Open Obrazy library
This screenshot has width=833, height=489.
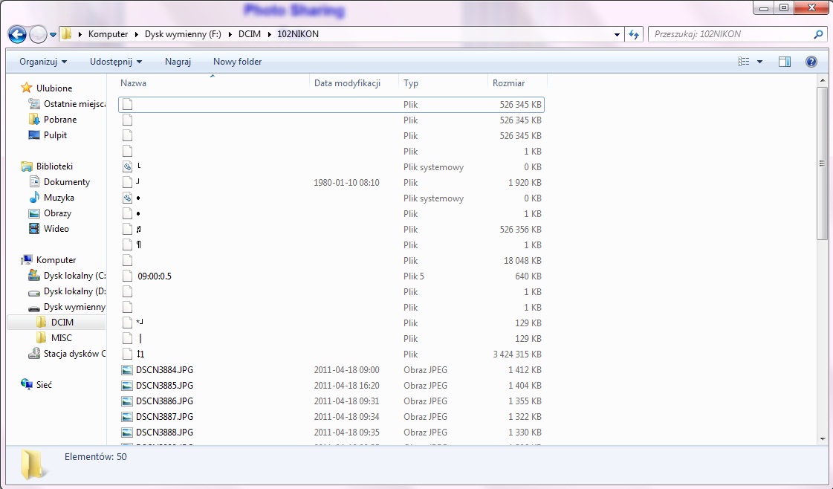(x=57, y=213)
